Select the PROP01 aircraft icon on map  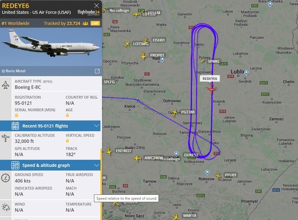coord(143,56)
